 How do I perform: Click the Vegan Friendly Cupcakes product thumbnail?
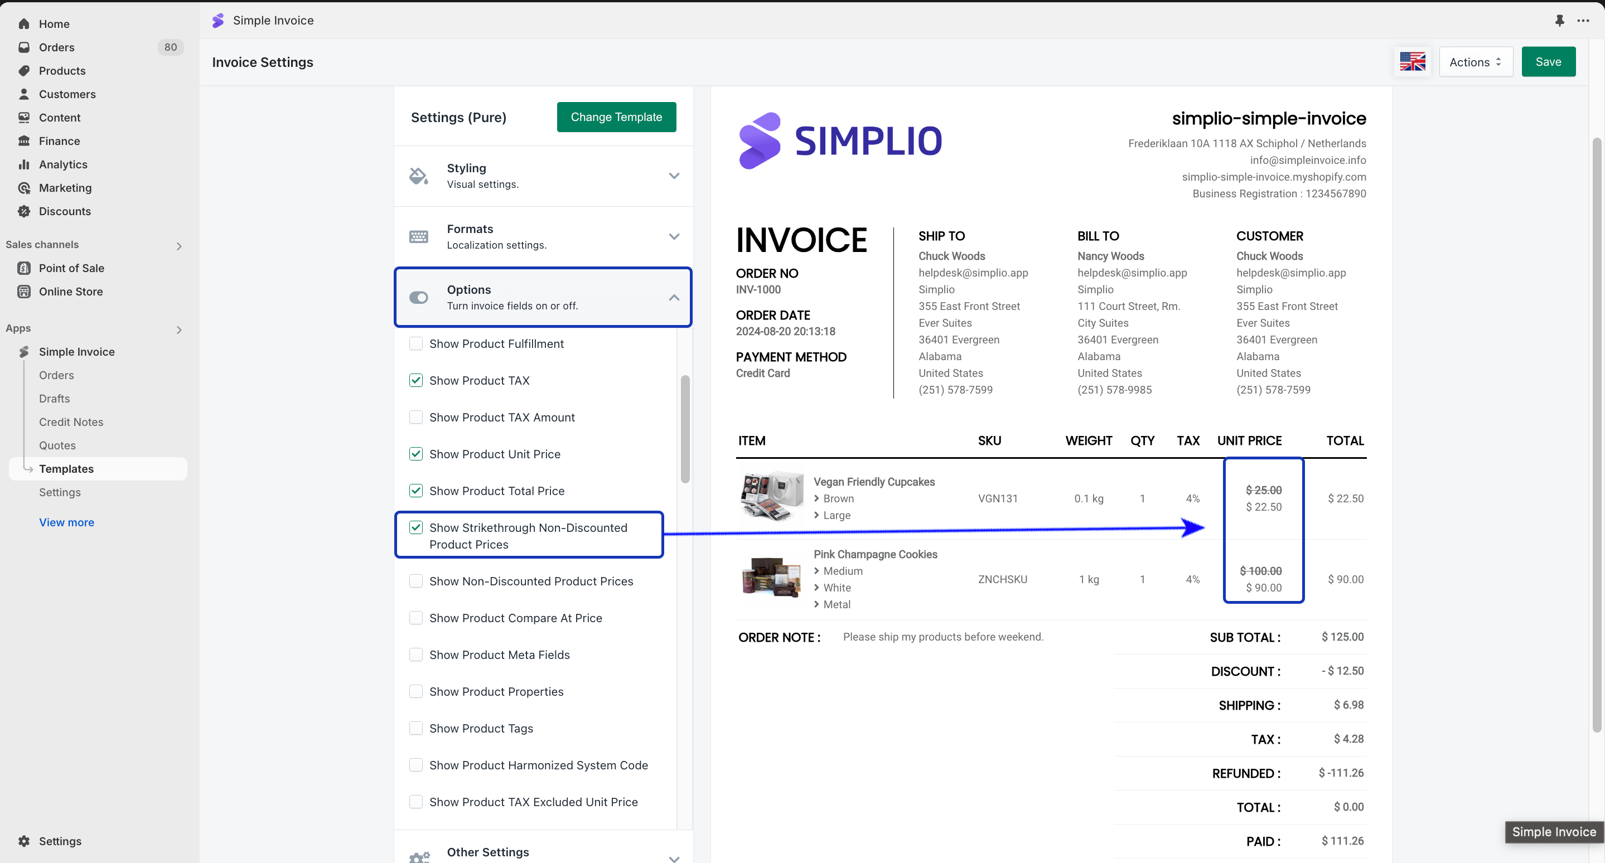click(771, 496)
